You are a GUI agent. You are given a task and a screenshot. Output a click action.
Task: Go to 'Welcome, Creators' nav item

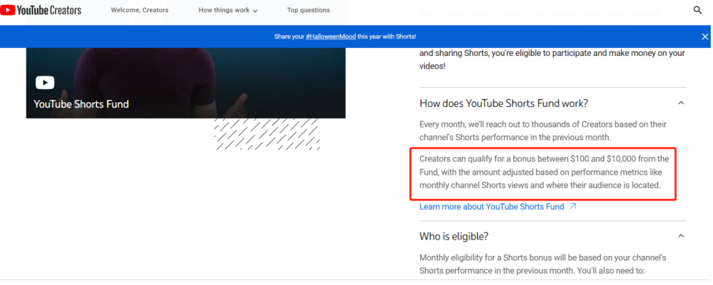point(139,11)
